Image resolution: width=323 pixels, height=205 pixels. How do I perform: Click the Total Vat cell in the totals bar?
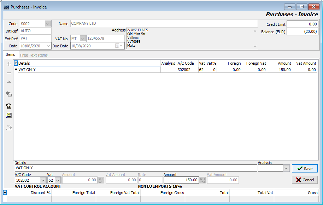[x=252, y=199]
